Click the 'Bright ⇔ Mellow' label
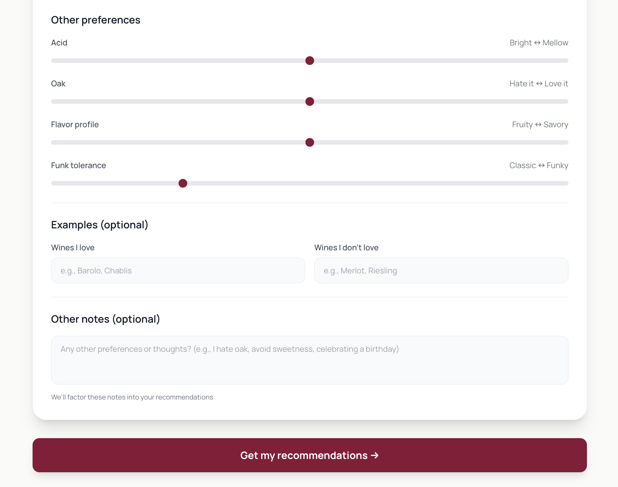 point(538,42)
